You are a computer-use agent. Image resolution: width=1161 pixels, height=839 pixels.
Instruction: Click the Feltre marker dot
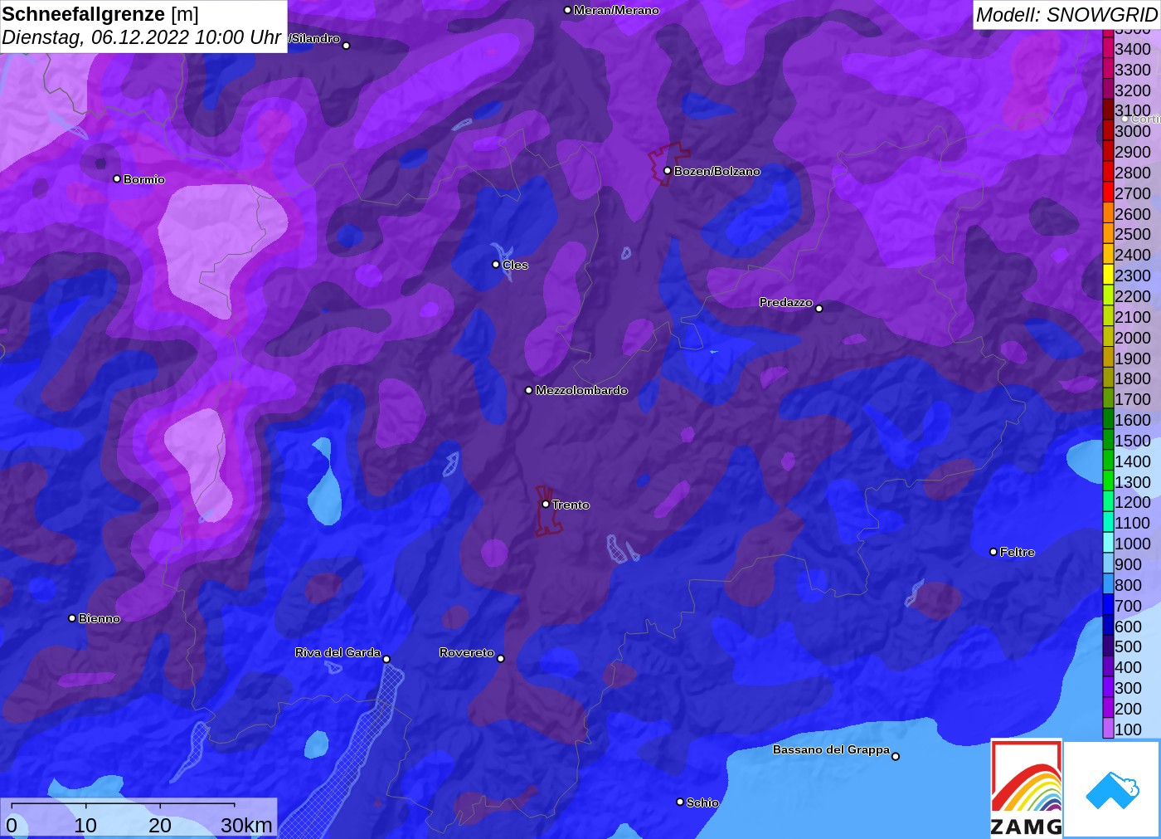(993, 552)
